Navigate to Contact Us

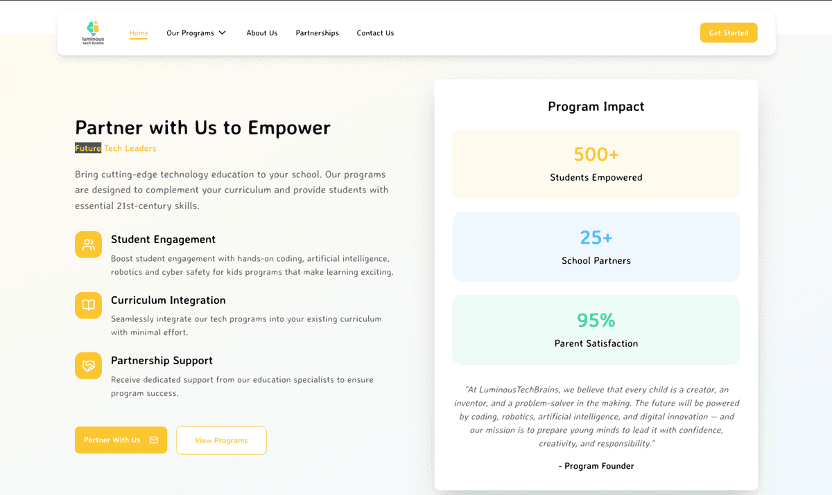tap(375, 33)
